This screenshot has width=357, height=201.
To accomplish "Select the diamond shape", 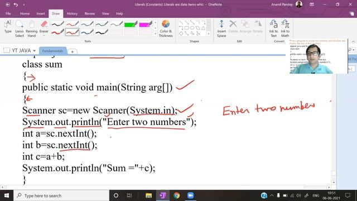I will (x=181, y=33).
